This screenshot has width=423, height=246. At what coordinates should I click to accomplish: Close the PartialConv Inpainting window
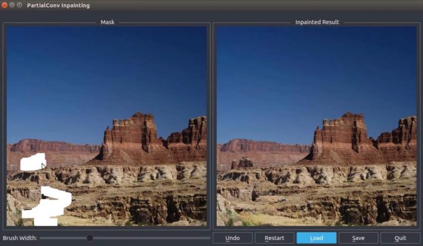coord(5,5)
